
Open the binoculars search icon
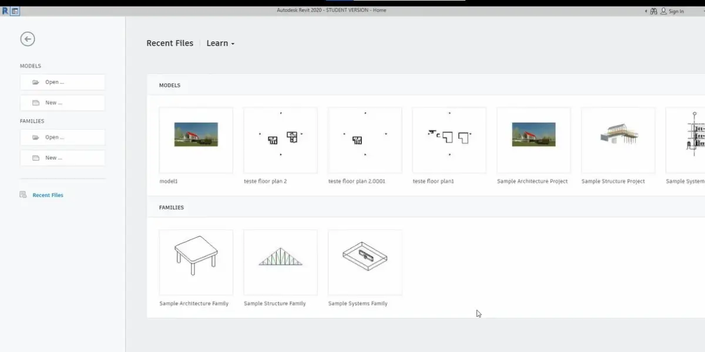pyautogui.click(x=653, y=11)
